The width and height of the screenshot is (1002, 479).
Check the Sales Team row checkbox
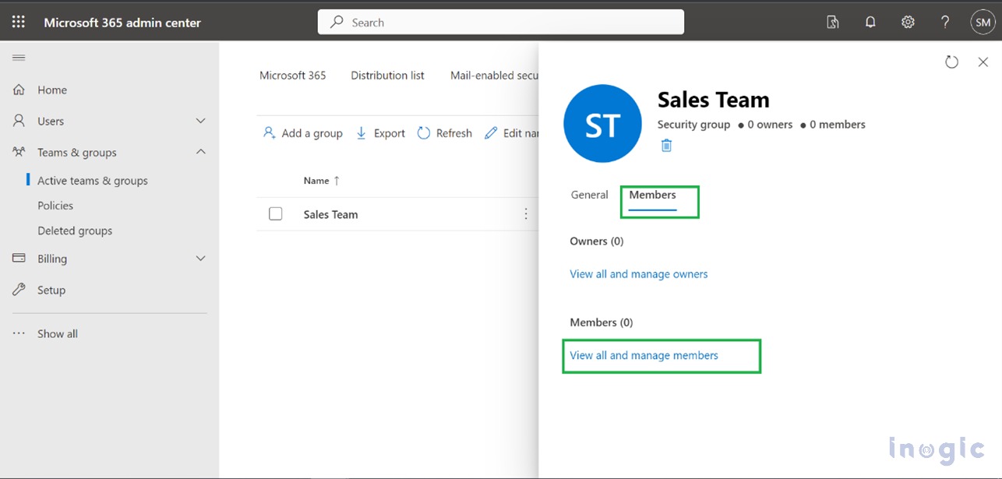[275, 213]
